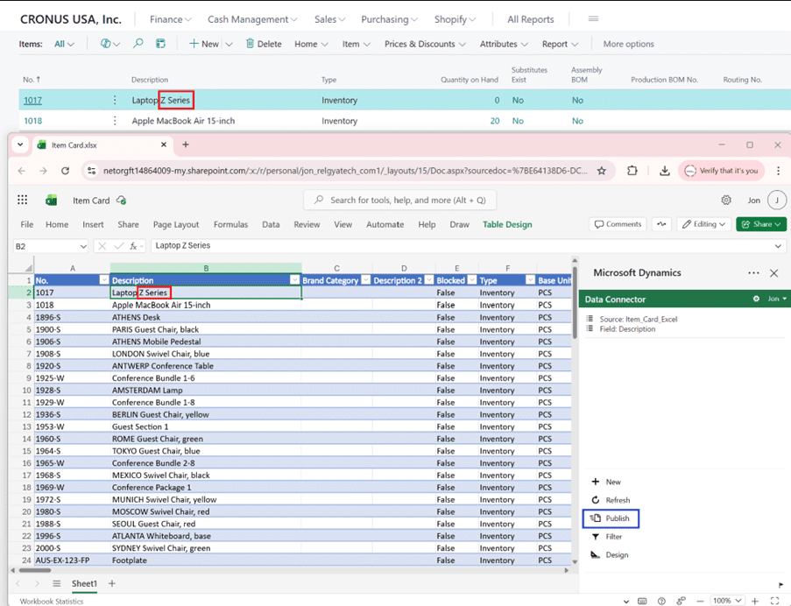Switch to the Formulas ribbon tab
The height and width of the screenshot is (606, 791).
point(230,224)
